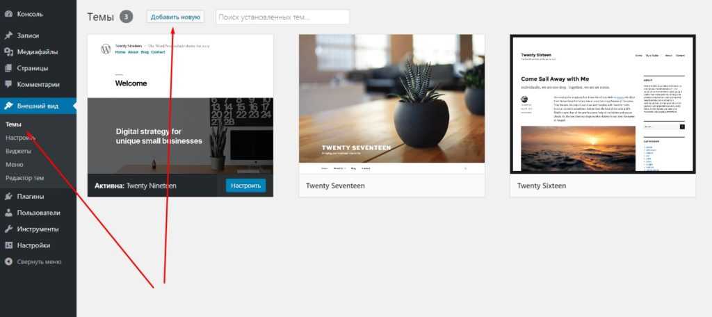Screen dimensions: 712x317
Task: Open the Twenty Seventeen theme thumbnail
Action: click(392, 104)
